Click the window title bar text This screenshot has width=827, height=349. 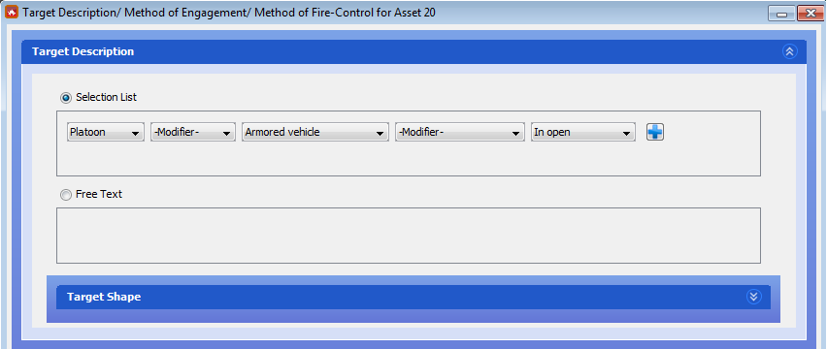pyautogui.click(x=229, y=12)
